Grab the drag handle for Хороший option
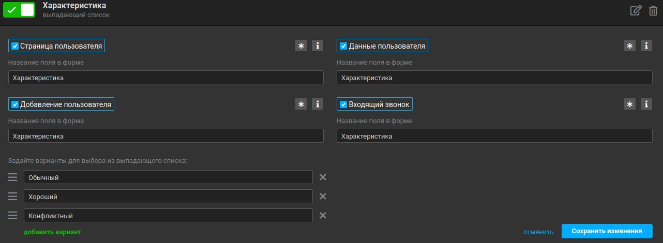The image size is (663, 243). pos(13,196)
